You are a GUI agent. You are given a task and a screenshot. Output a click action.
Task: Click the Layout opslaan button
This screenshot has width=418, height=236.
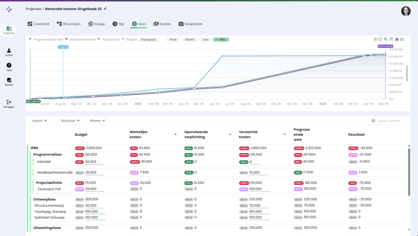click(387, 120)
